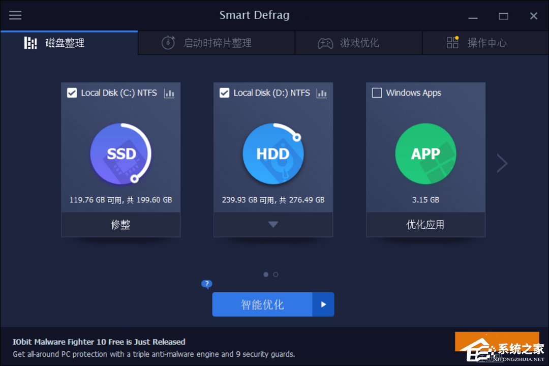View the chart icon for disk C:

[169, 93]
